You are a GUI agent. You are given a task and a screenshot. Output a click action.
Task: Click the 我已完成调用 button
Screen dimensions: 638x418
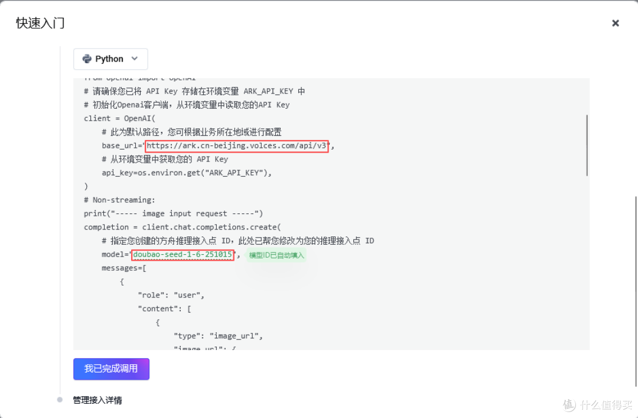point(111,369)
